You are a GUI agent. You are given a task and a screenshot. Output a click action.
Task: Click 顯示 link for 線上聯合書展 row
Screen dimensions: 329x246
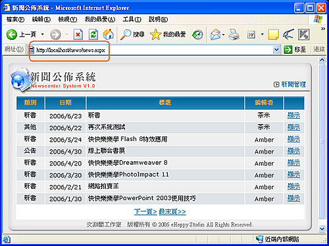(x=293, y=151)
